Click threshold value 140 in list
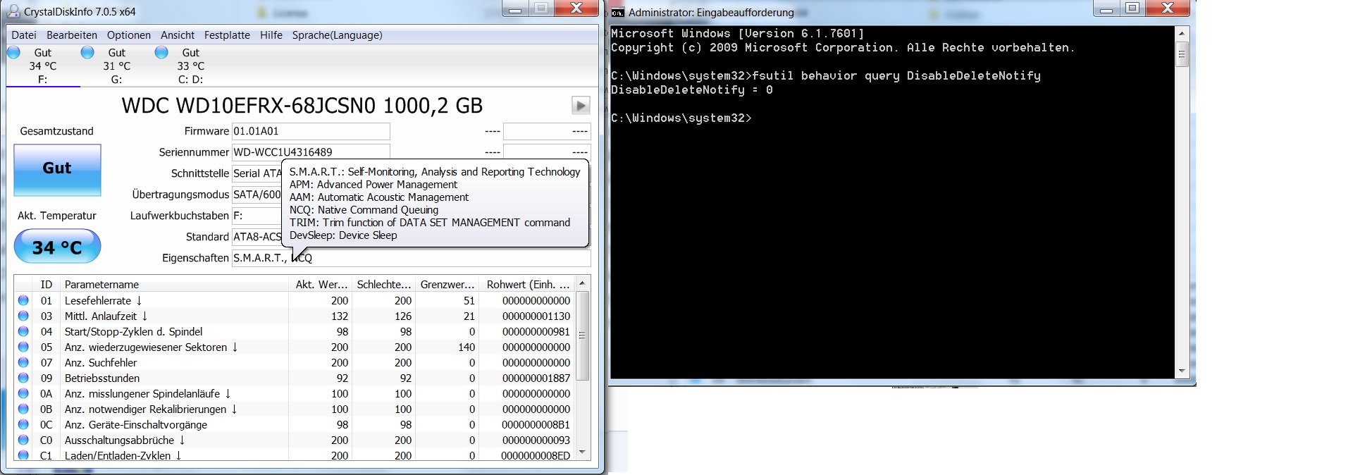1353x475 pixels. pos(467,347)
